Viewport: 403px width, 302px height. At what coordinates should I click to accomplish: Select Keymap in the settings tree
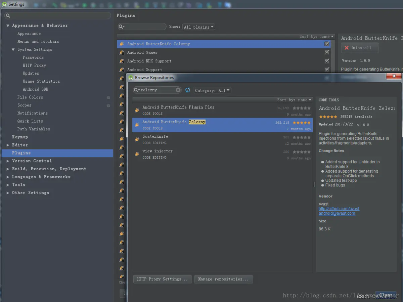coord(20,137)
